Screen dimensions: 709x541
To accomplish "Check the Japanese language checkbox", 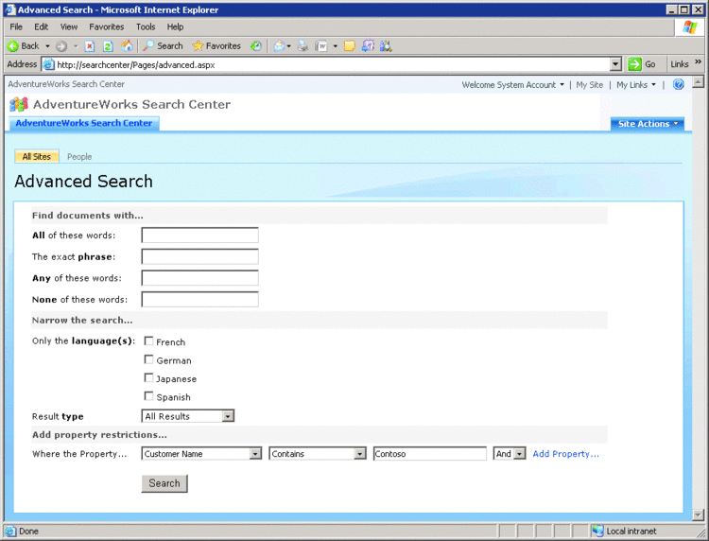I will 148,377.
